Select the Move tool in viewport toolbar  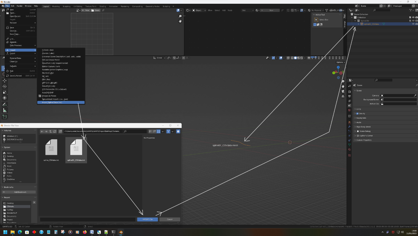point(5,80)
